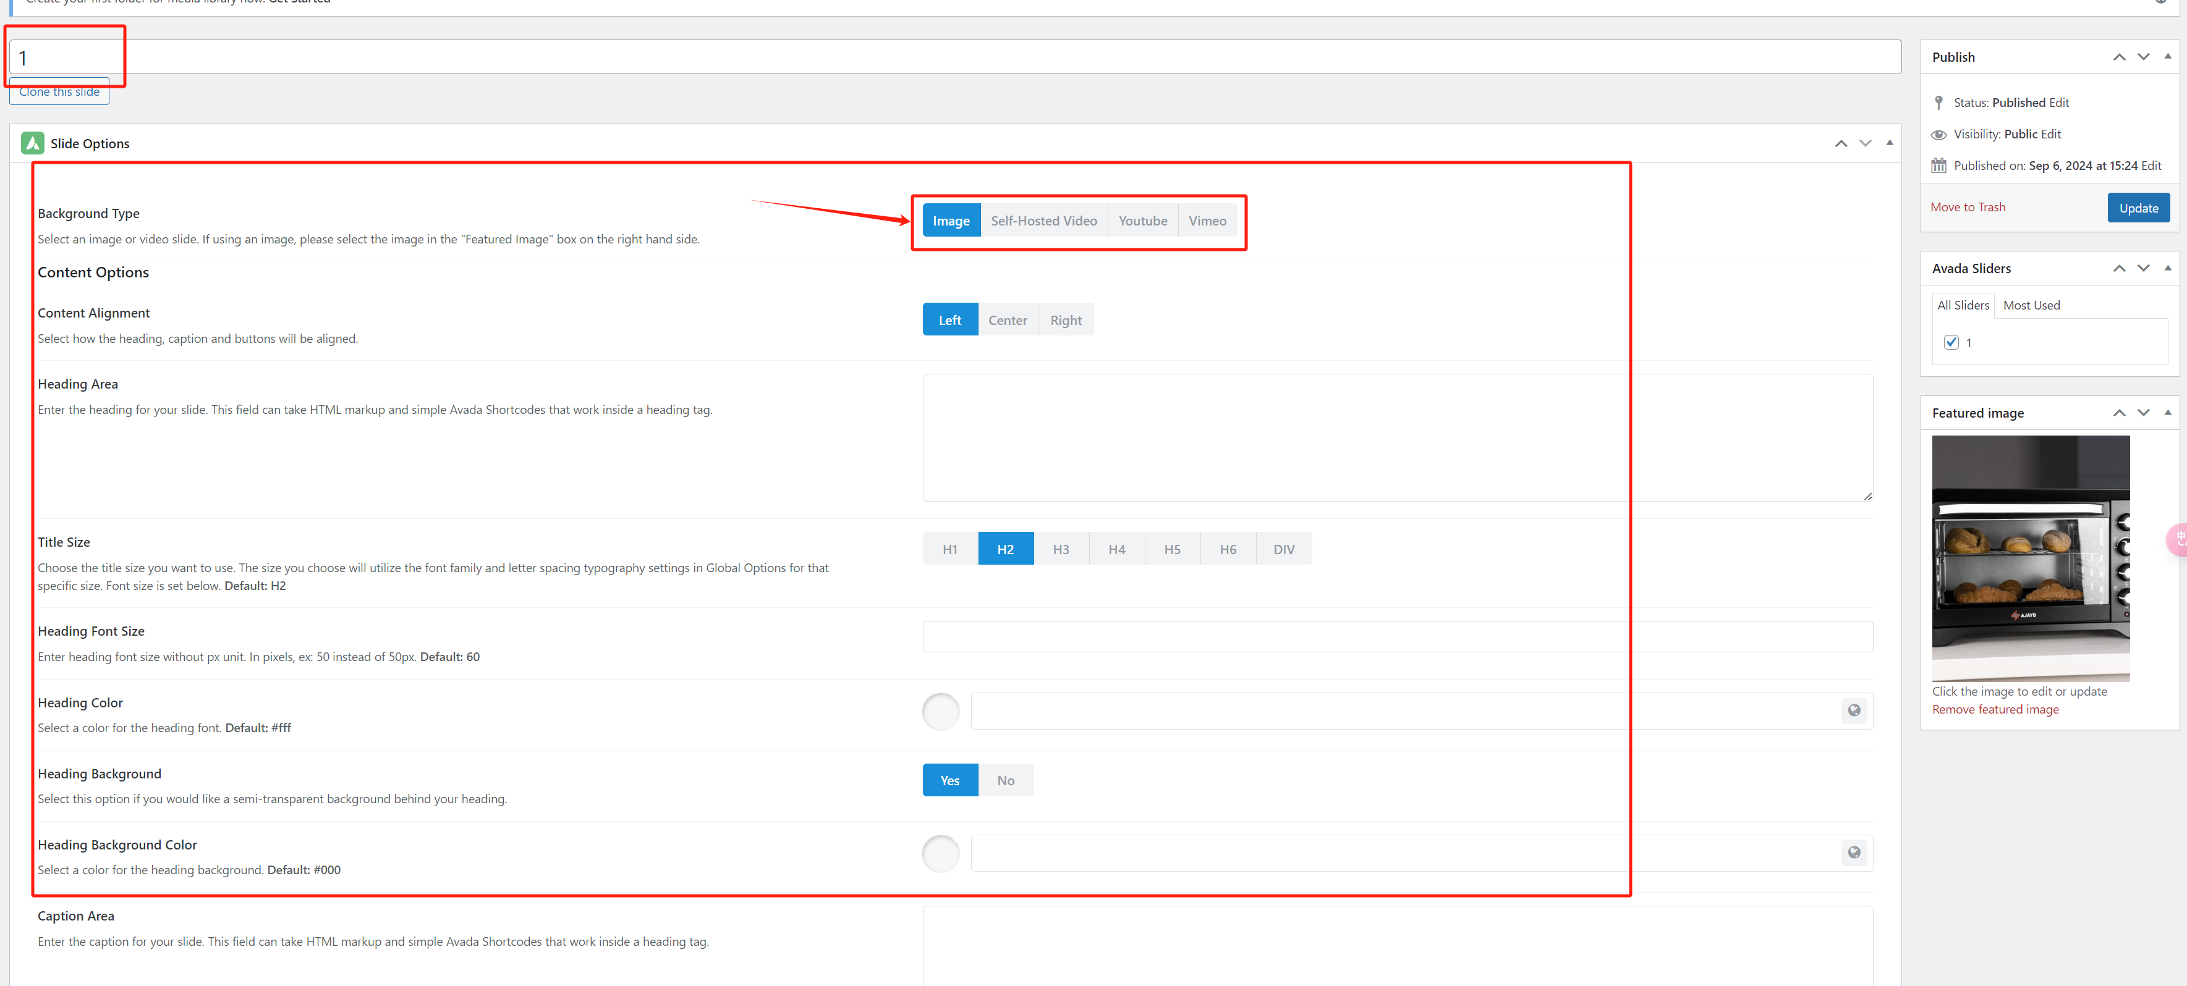Click the Avada logo in Slide Options header

point(32,143)
